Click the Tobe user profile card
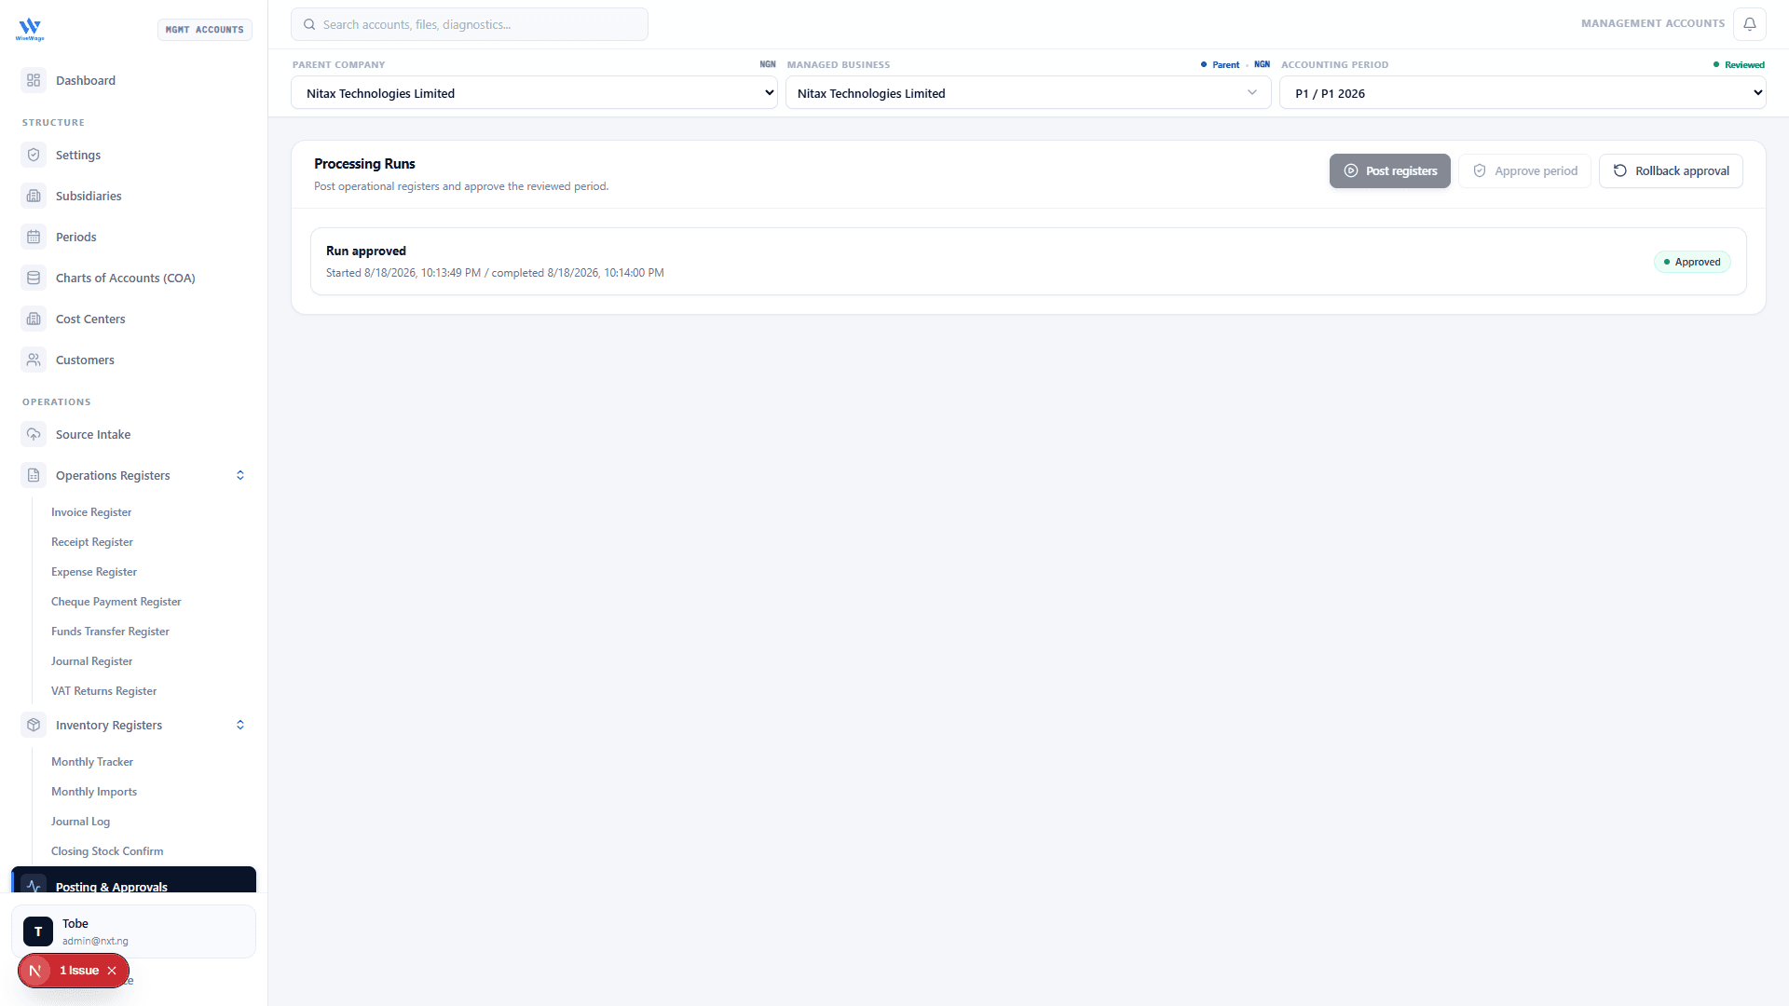The image size is (1789, 1006). coord(133,931)
